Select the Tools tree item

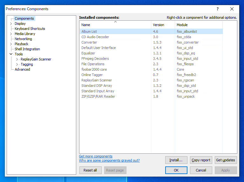click(19, 54)
